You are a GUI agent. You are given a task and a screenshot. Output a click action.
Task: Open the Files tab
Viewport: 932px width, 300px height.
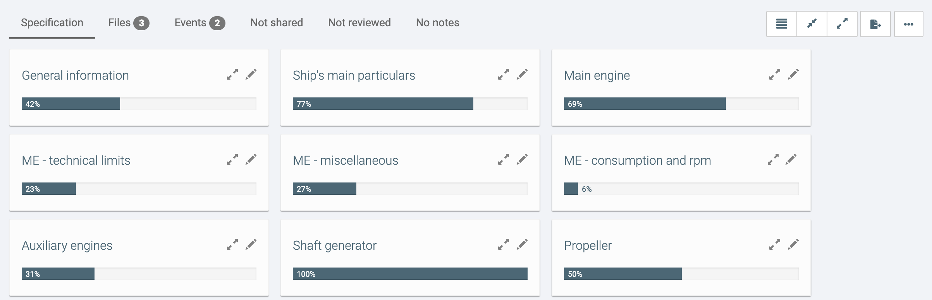[x=129, y=23]
